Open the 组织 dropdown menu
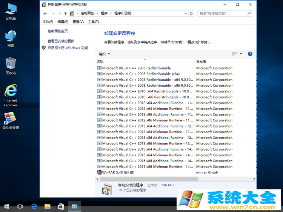This screenshot has height=212, width=283. pyautogui.click(x=104, y=54)
